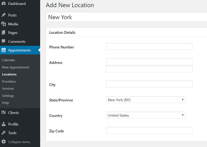Viewport: 207px width, 147px height.
Task: Click the Tools wrench icon
Action: click(x=3, y=133)
